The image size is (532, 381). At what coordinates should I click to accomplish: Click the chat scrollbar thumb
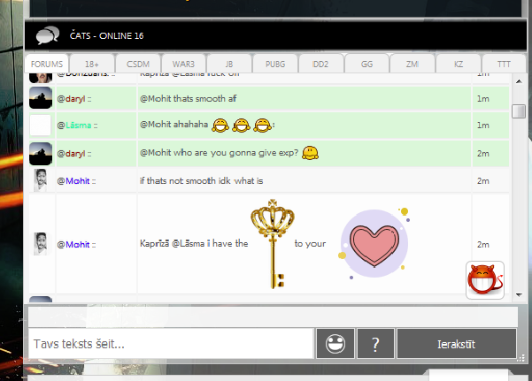click(x=519, y=111)
